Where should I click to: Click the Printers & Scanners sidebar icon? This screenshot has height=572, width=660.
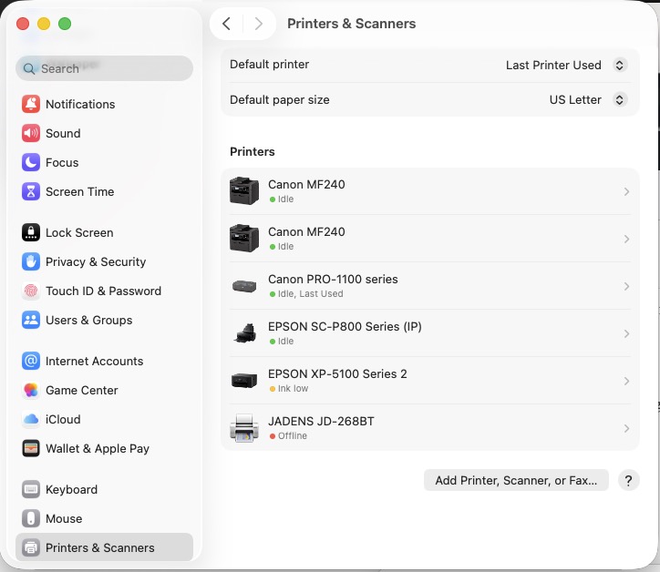[x=31, y=547]
